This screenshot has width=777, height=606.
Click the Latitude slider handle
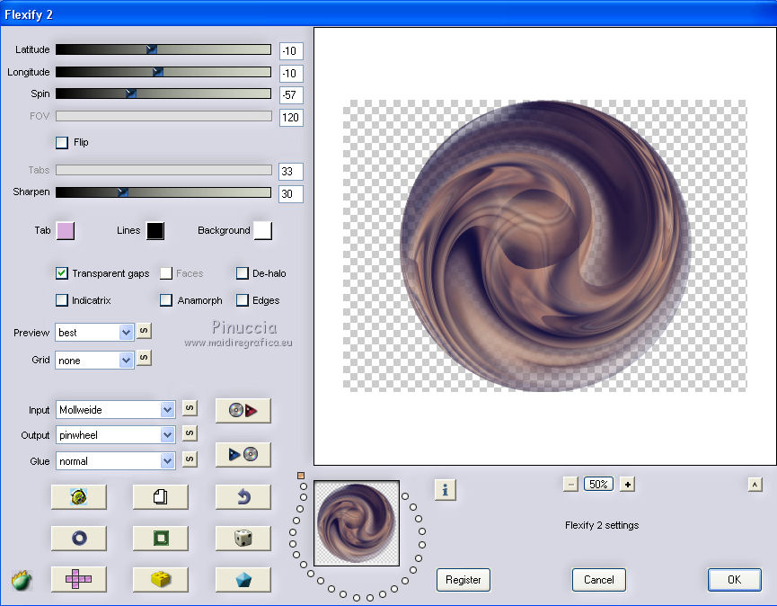coord(152,49)
